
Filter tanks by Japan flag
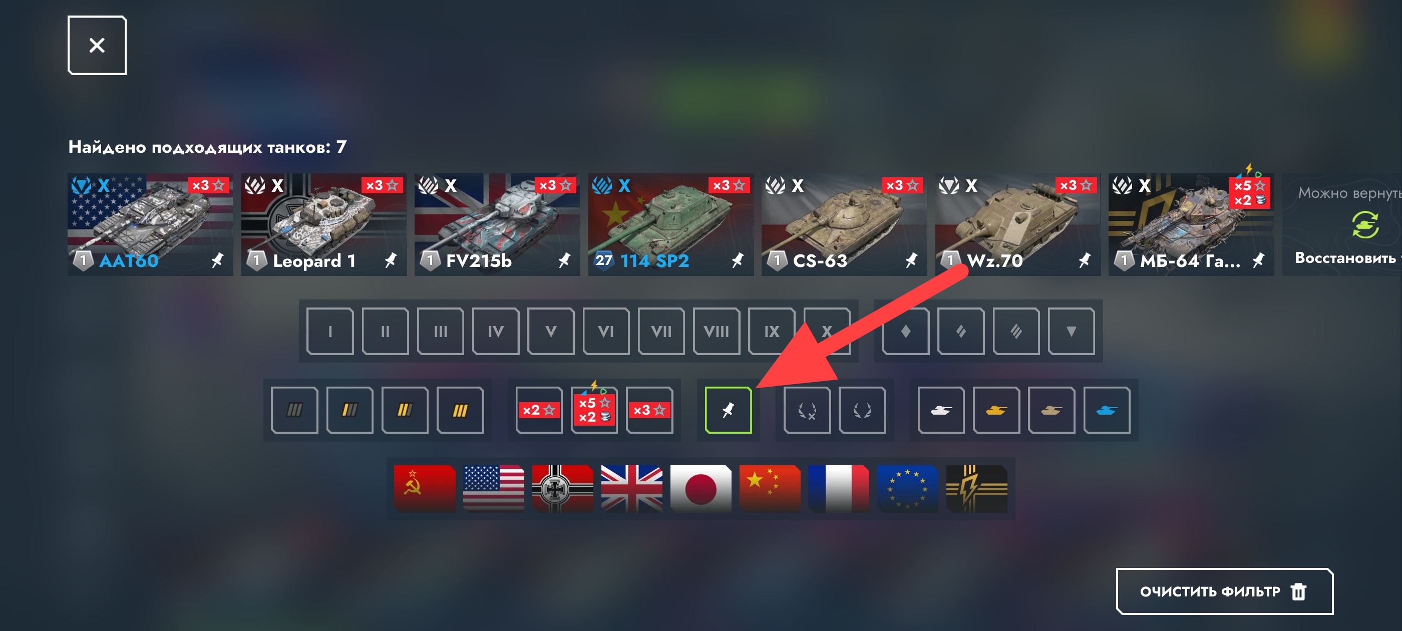(701, 488)
